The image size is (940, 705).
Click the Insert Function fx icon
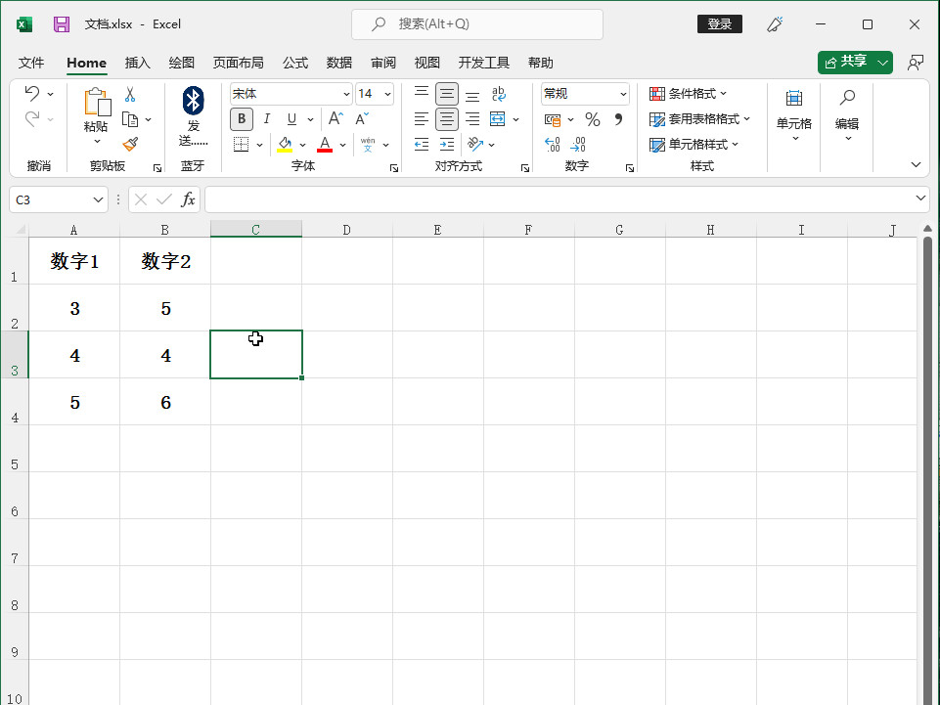[188, 199]
